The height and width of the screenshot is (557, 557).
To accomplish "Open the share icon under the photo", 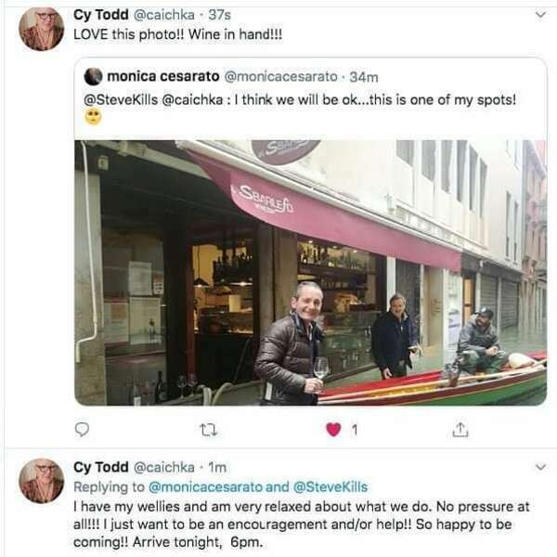I will pyautogui.click(x=460, y=430).
